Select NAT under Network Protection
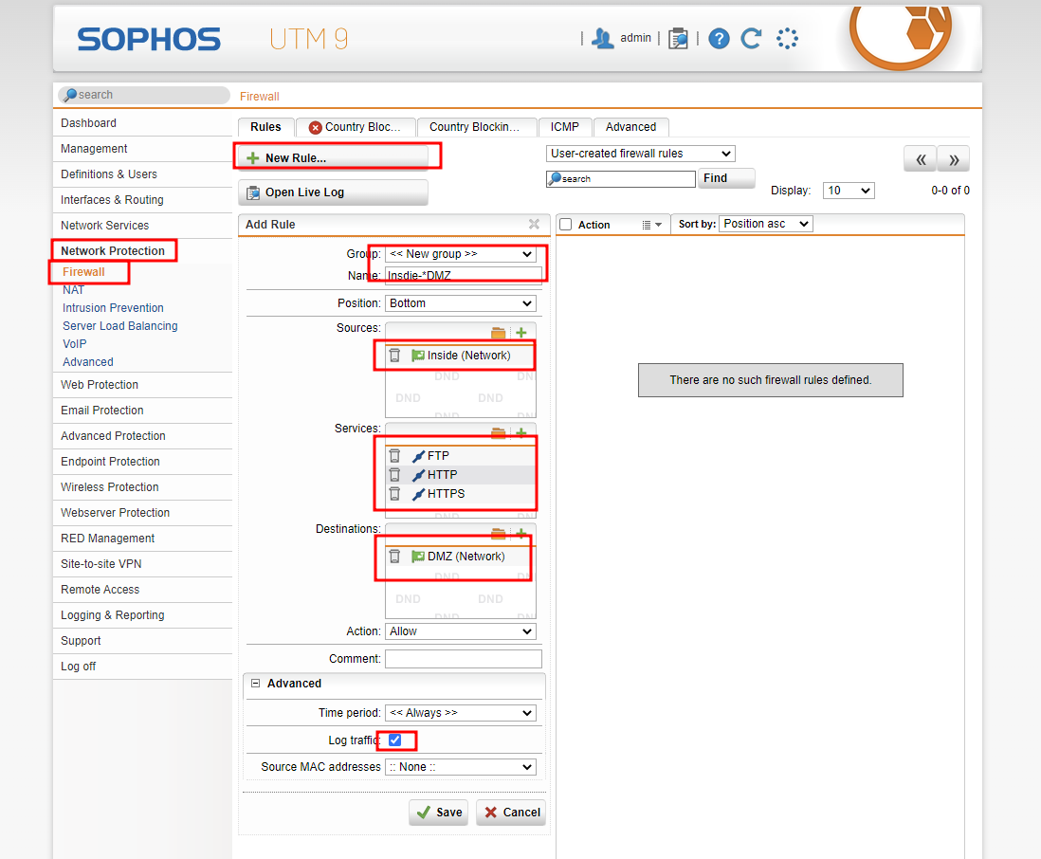 [74, 290]
